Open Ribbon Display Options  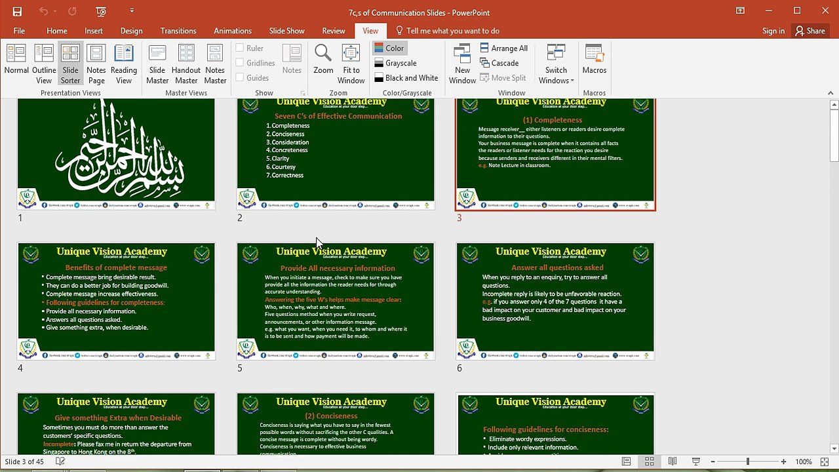[x=740, y=11]
